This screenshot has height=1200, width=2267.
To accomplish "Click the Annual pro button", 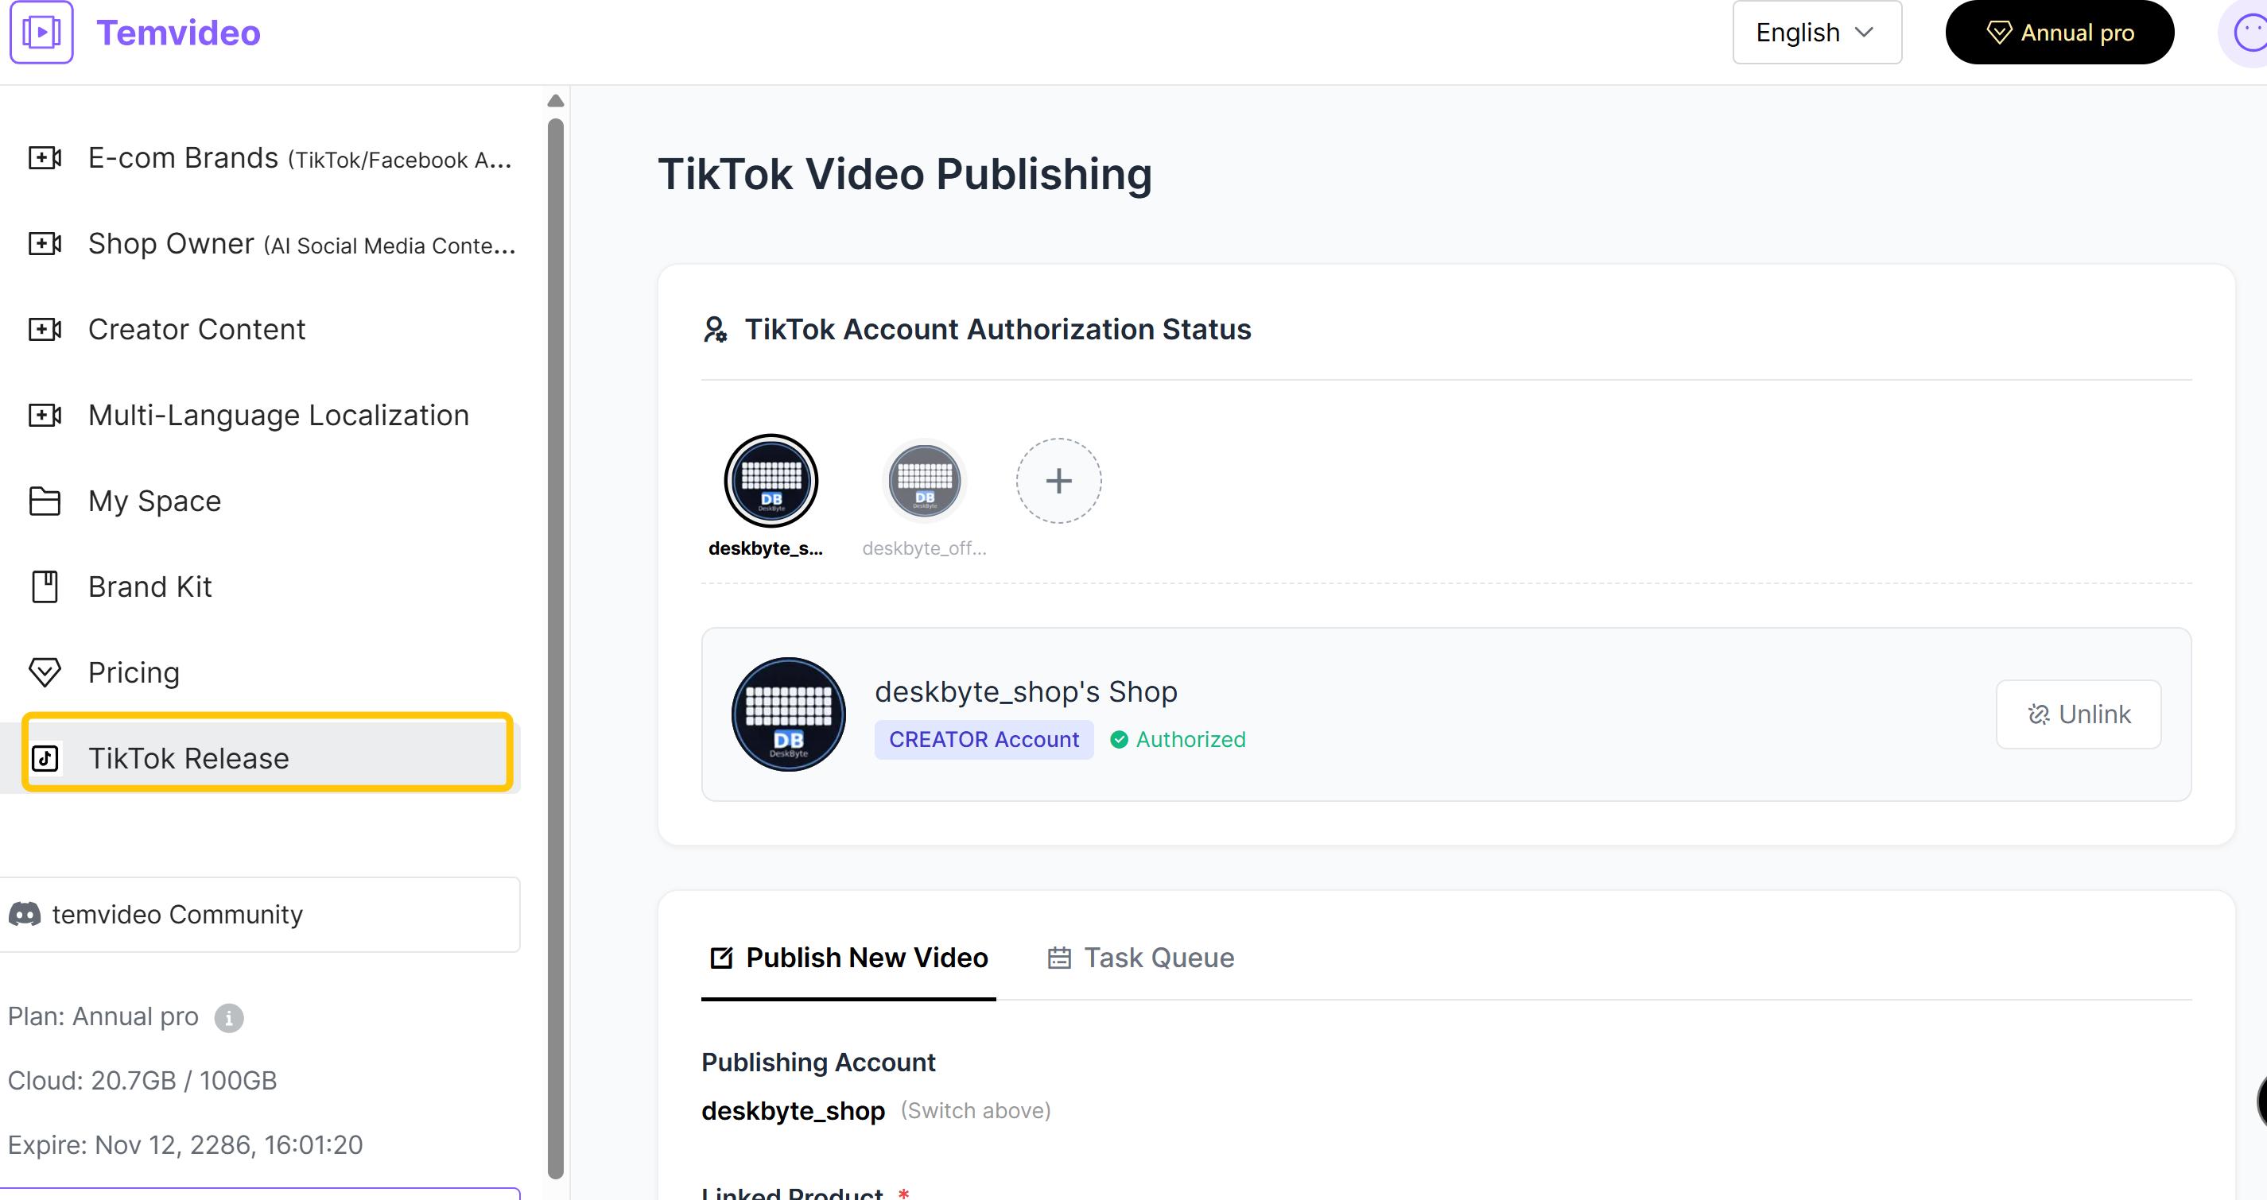I will (2059, 33).
